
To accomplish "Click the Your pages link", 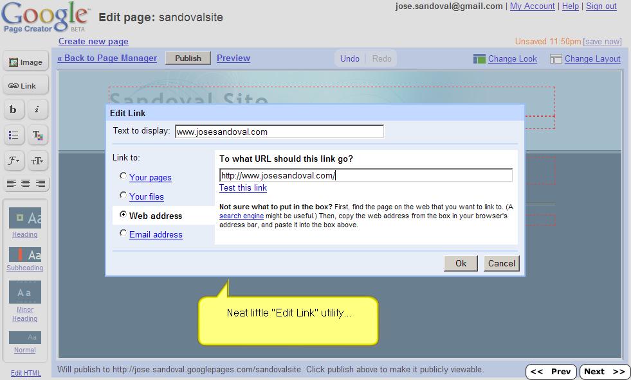I will click(x=151, y=178).
